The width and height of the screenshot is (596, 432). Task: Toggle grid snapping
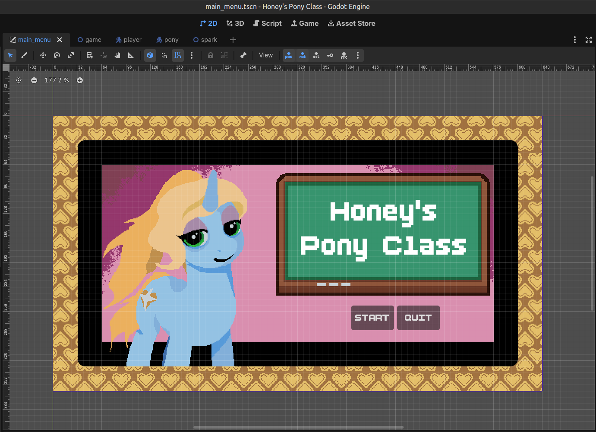click(x=178, y=55)
